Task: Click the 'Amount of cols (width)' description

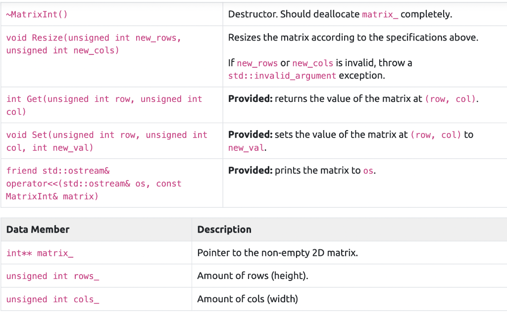Action: [248, 299]
